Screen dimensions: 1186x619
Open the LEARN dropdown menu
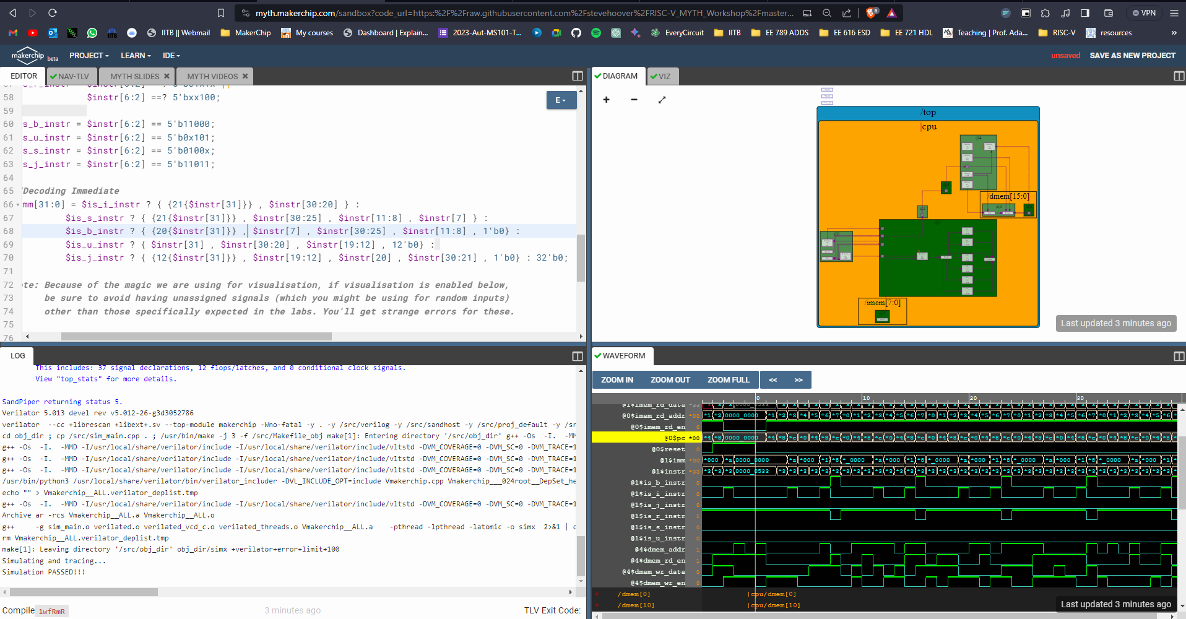(136, 56)
